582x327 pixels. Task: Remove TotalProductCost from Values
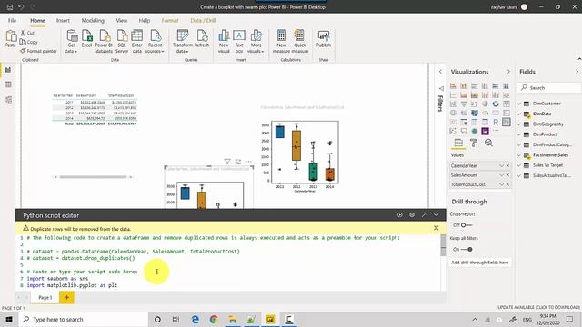[507, 184]
